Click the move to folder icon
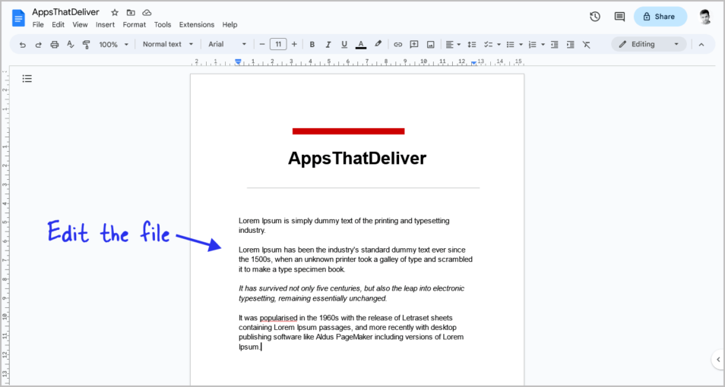The width and height of the screenshot is (725, 387). click(131, 12)
